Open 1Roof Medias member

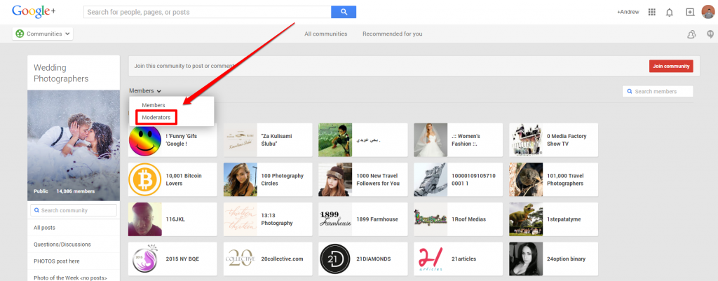click(459, 219)
